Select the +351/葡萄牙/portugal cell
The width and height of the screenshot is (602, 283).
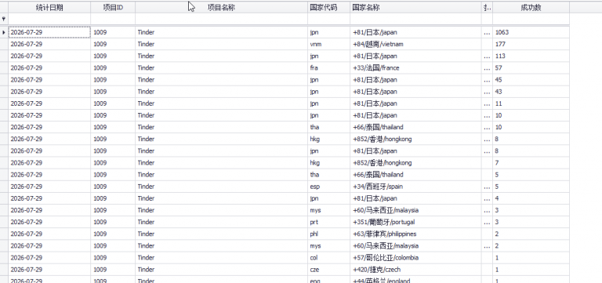click(415, 222)
